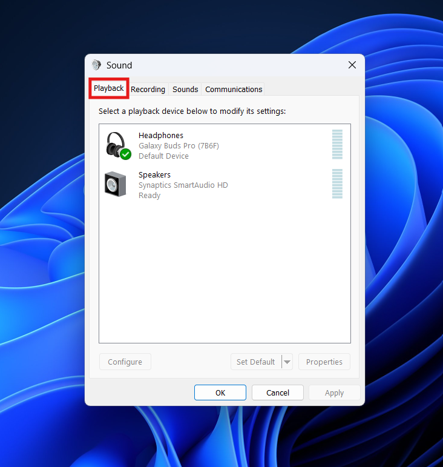Select the Synaptics SmartAudio HD text
Image resolution: width=443 pixels, height=467 pixels.
(183, 185)
